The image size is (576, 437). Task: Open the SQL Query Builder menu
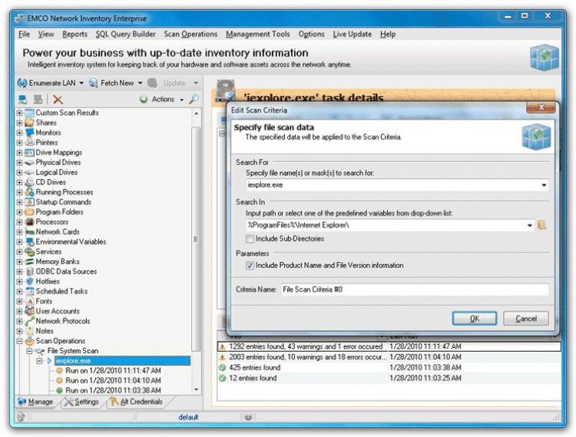pyautogui.click(x=126, y=34)
